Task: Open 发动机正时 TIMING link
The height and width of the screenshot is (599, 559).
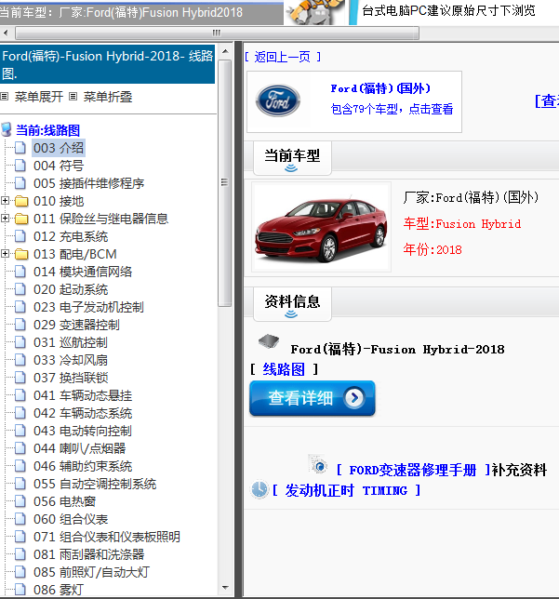Action: pyautogui.click(x=346, y=490)
